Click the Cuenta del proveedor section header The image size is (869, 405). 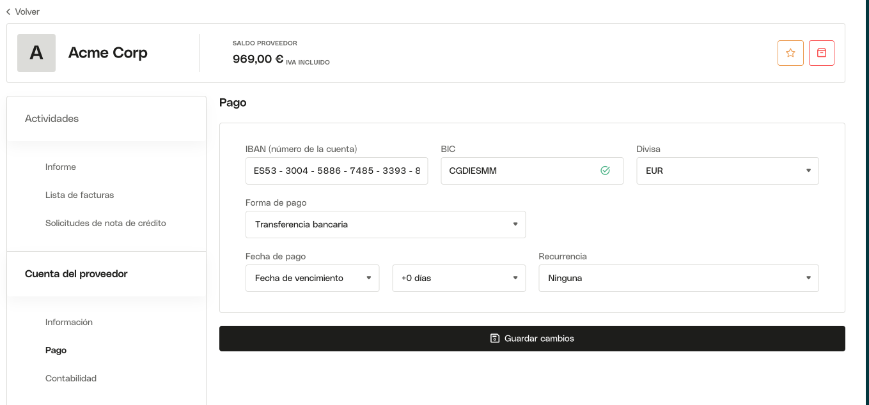(x=76, y=273)
